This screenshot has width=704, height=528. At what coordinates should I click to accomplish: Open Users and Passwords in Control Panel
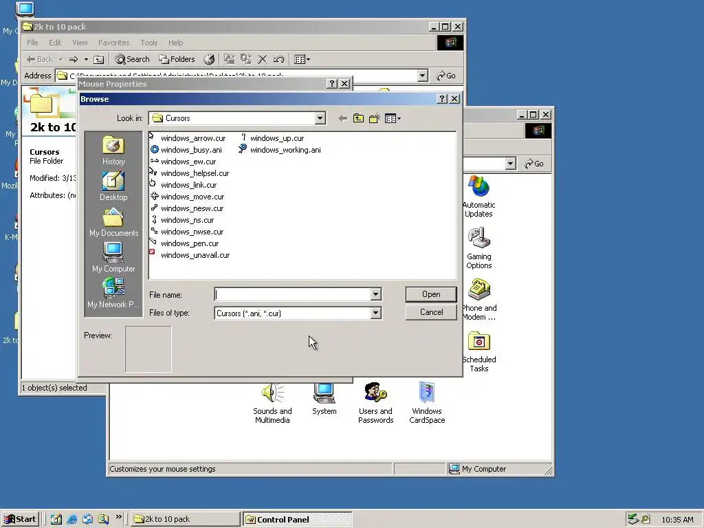click(x=376, y=403)
